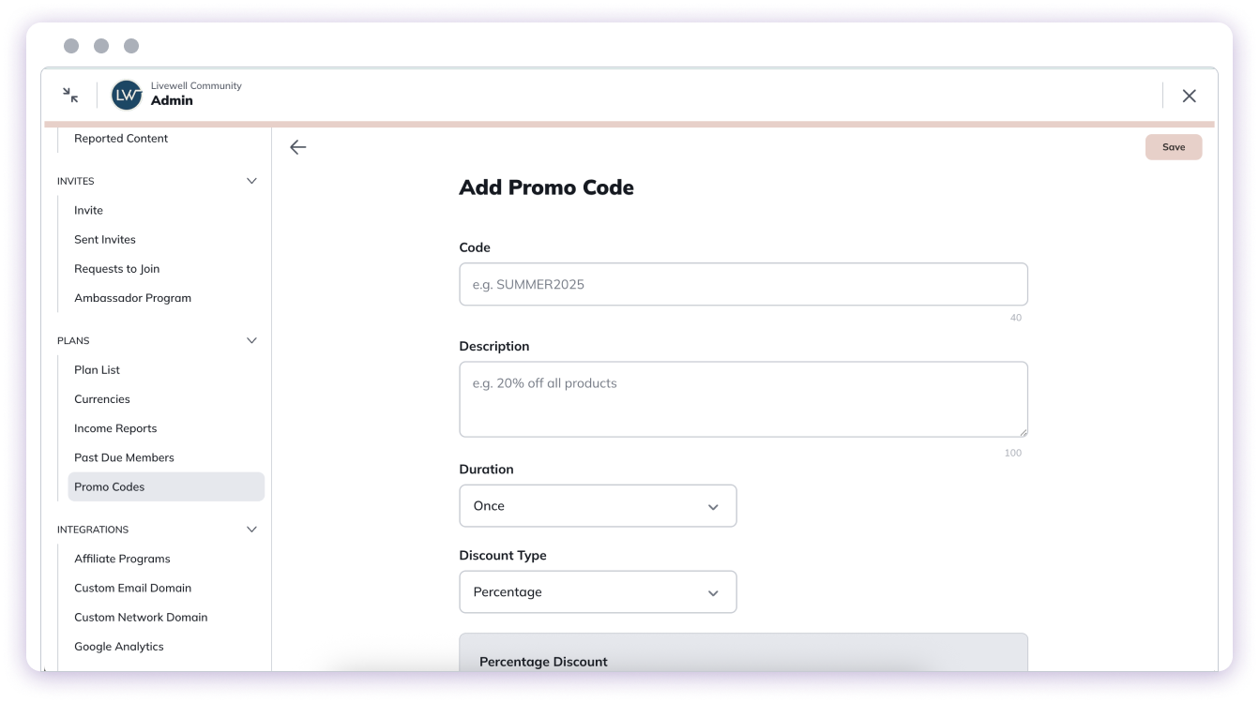Select Promo Codes in the sidebar

pos(109,486)
